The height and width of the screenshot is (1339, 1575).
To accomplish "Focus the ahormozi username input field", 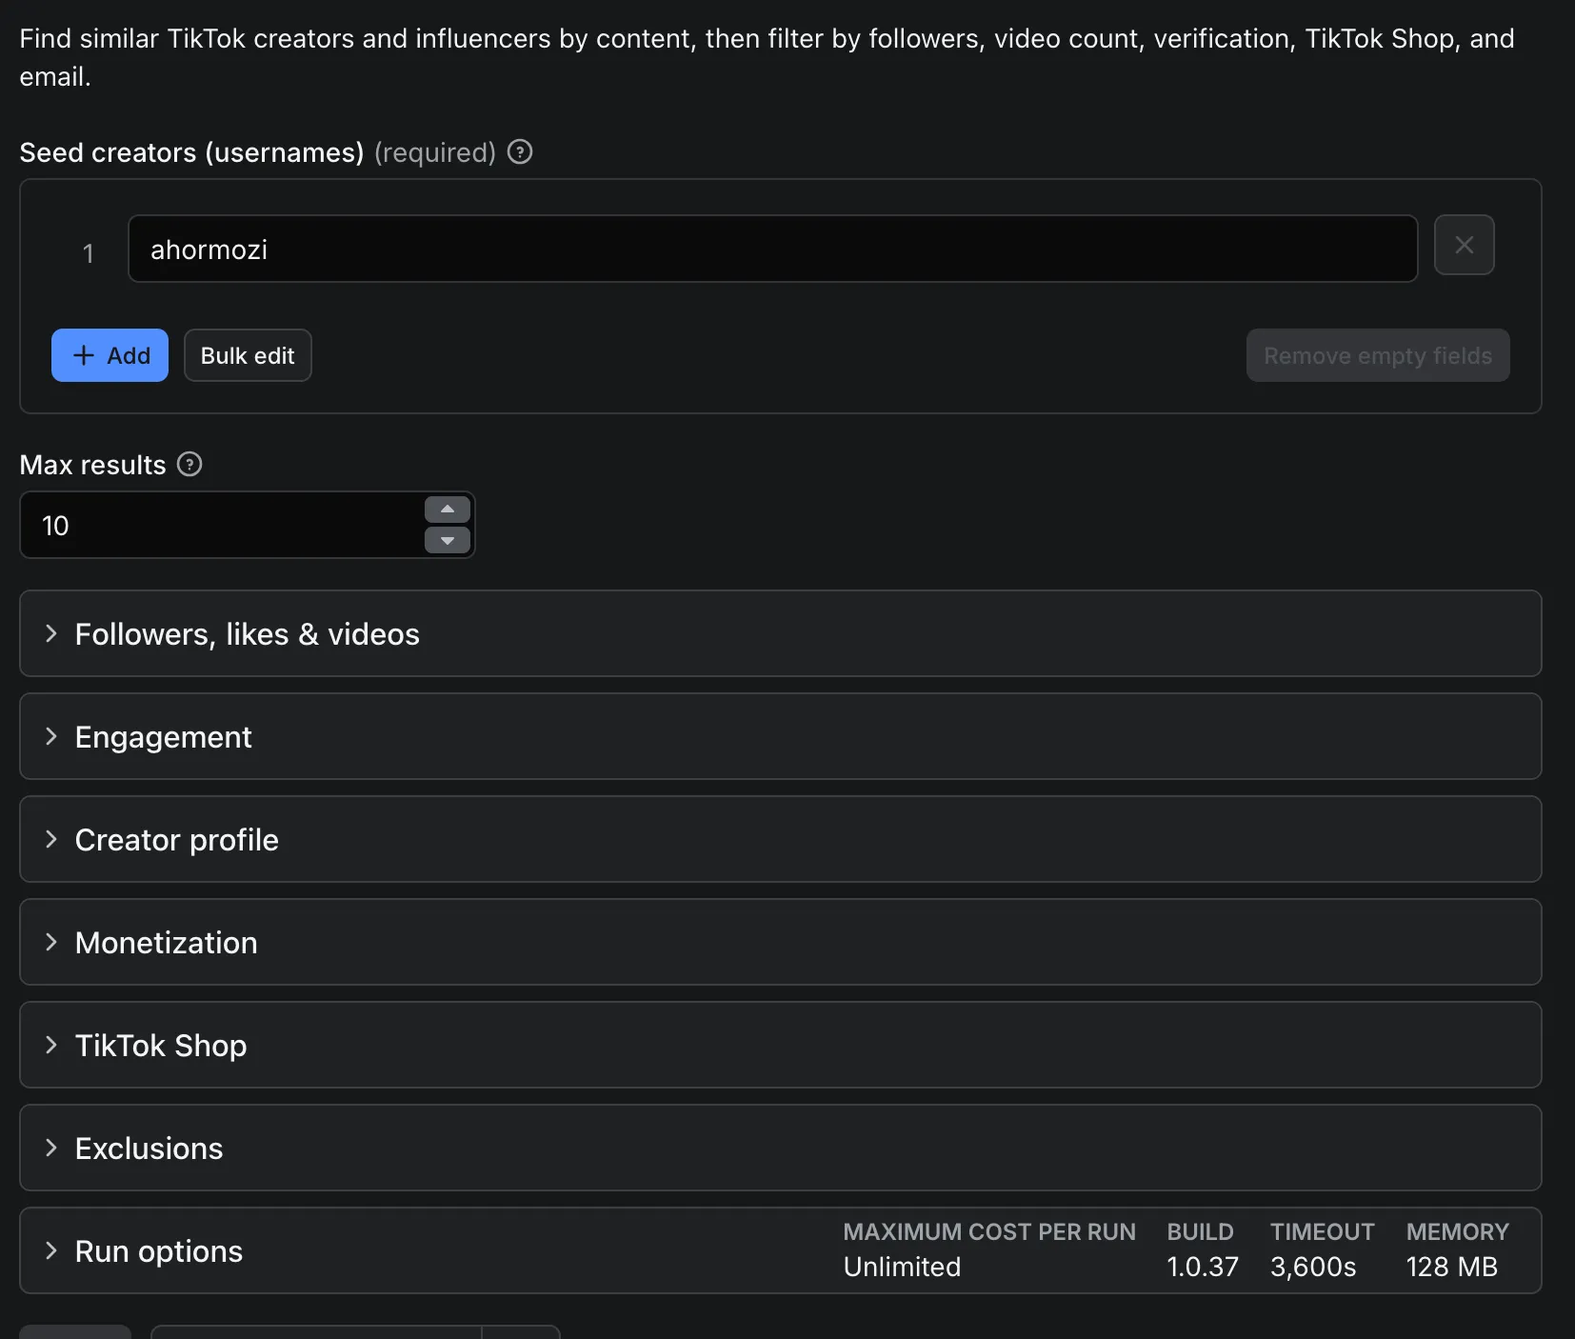I will pyautogui.click(x=773, y=249).
